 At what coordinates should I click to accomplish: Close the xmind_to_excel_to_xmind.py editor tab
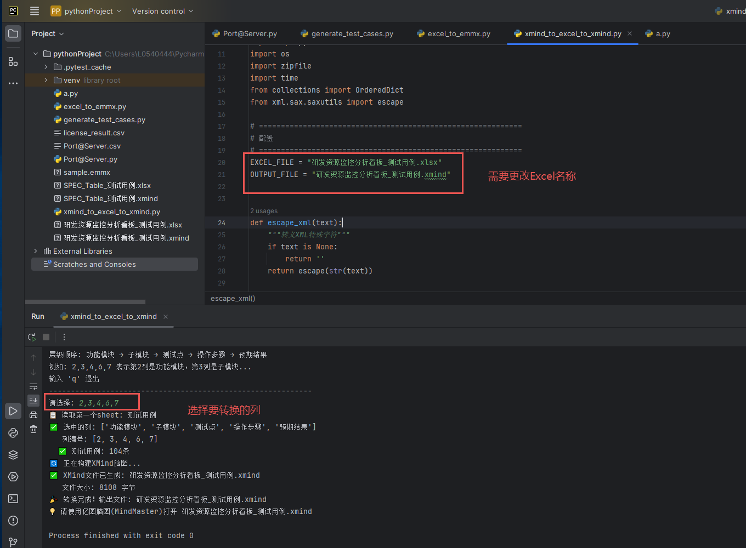(630, 33)
